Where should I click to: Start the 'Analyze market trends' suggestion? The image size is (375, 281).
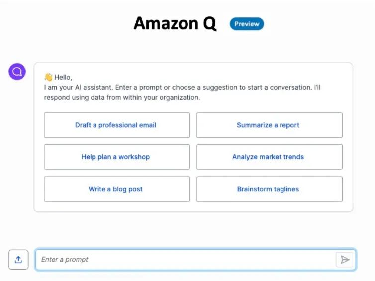[269, 157]
